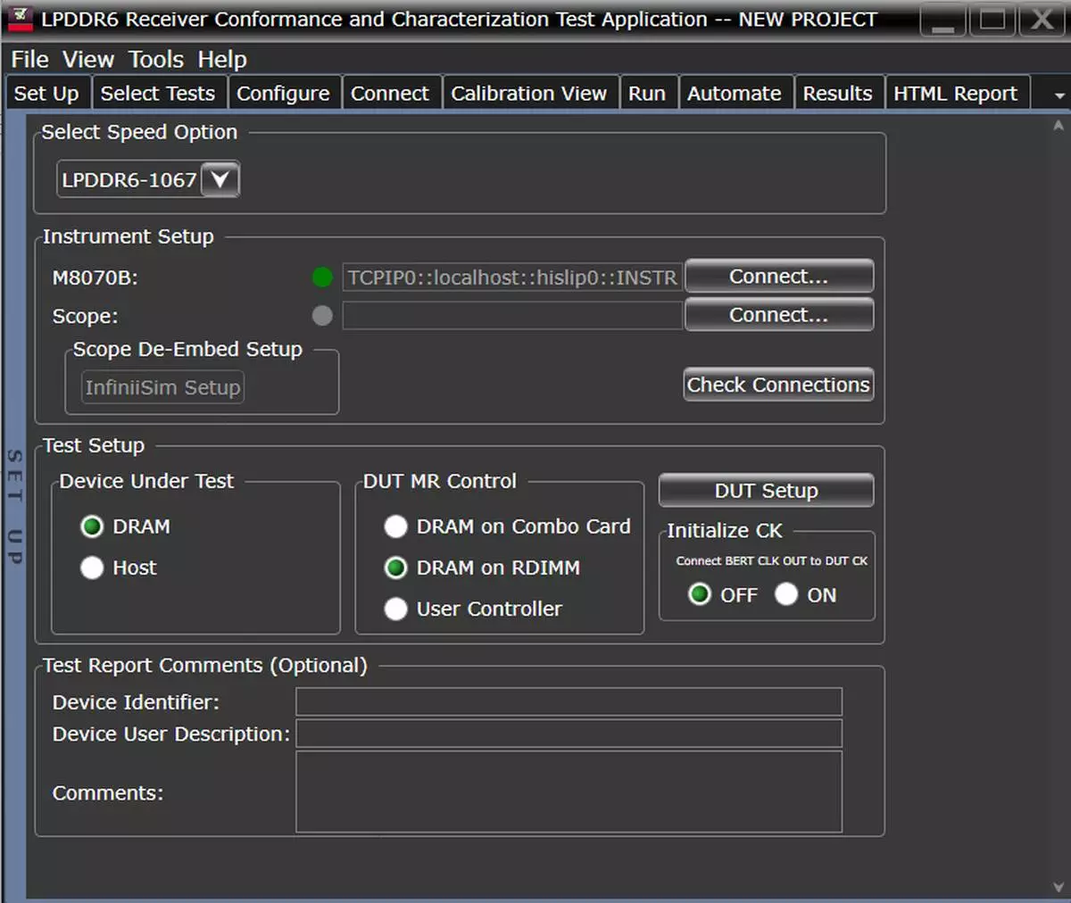Viewport: 1071px width, 903px height.
Task: Switch to the Select Tests tab
Action: 158,94
